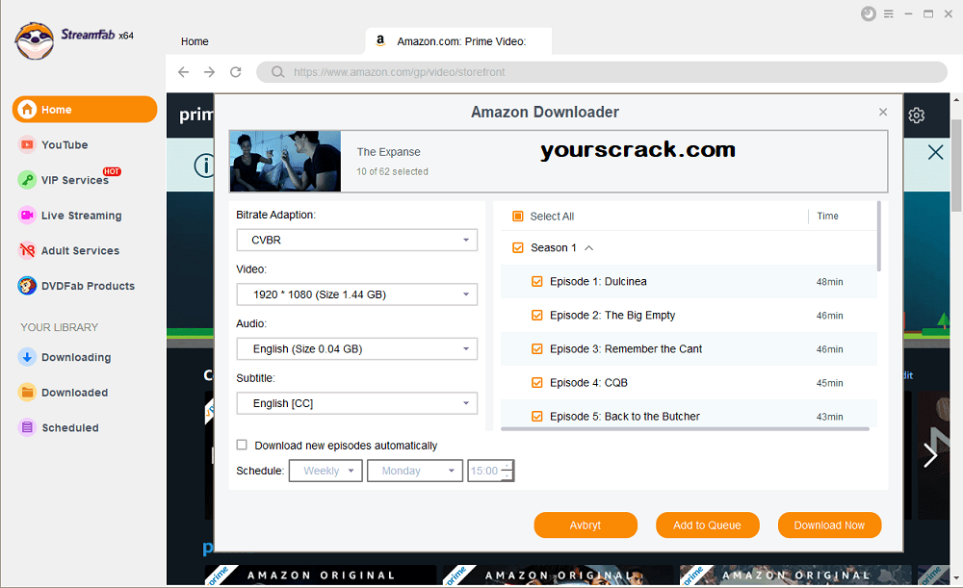
Task: Open Adult Services in sidebar
Action: pyautogui.click(x=81, y=250)
